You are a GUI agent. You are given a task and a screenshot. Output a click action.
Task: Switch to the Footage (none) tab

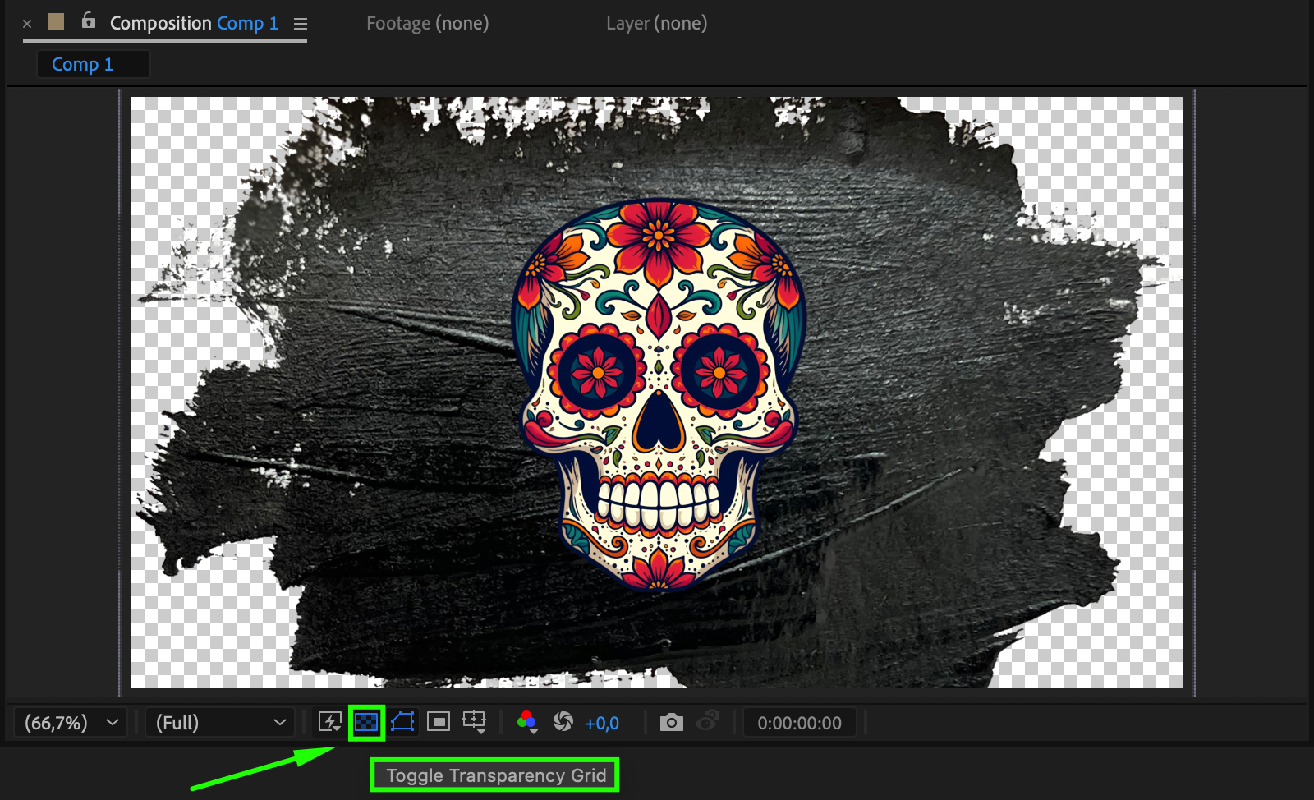(x=428, y=23)
